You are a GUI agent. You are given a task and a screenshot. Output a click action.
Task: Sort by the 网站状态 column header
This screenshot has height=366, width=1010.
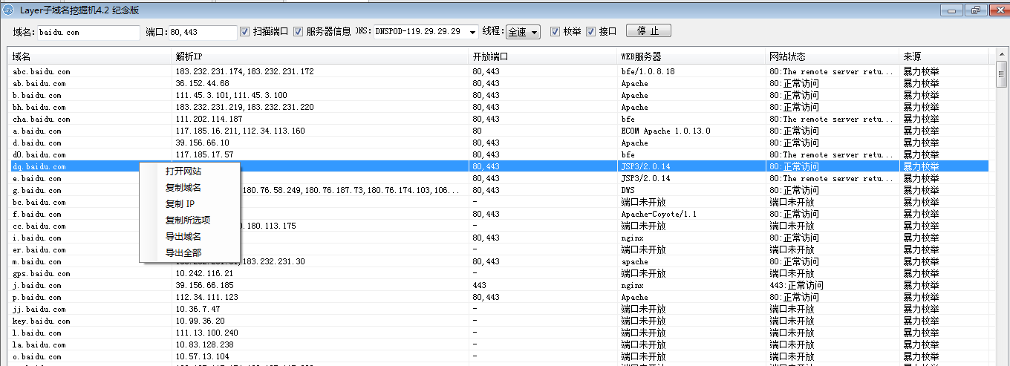[x=833, y=56]
